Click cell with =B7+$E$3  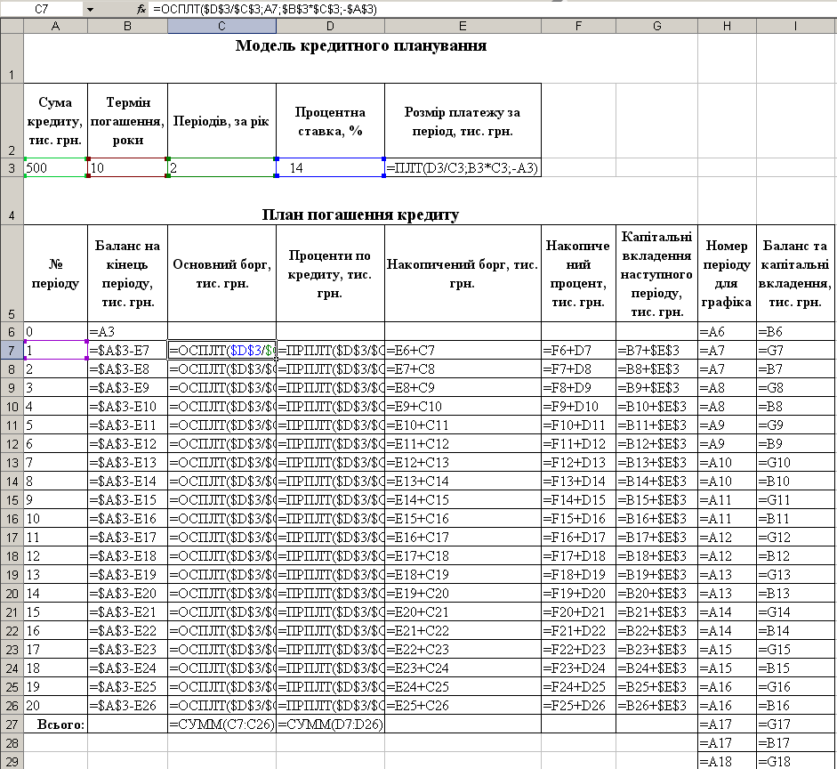(657, 351)
